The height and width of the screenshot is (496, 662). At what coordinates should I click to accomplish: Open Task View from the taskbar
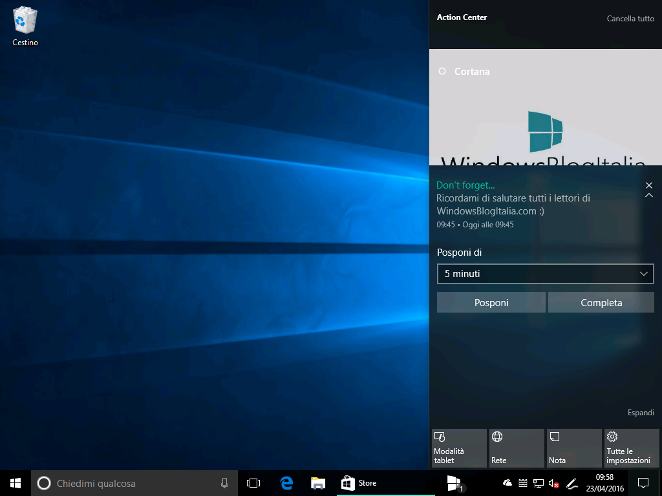253,483
